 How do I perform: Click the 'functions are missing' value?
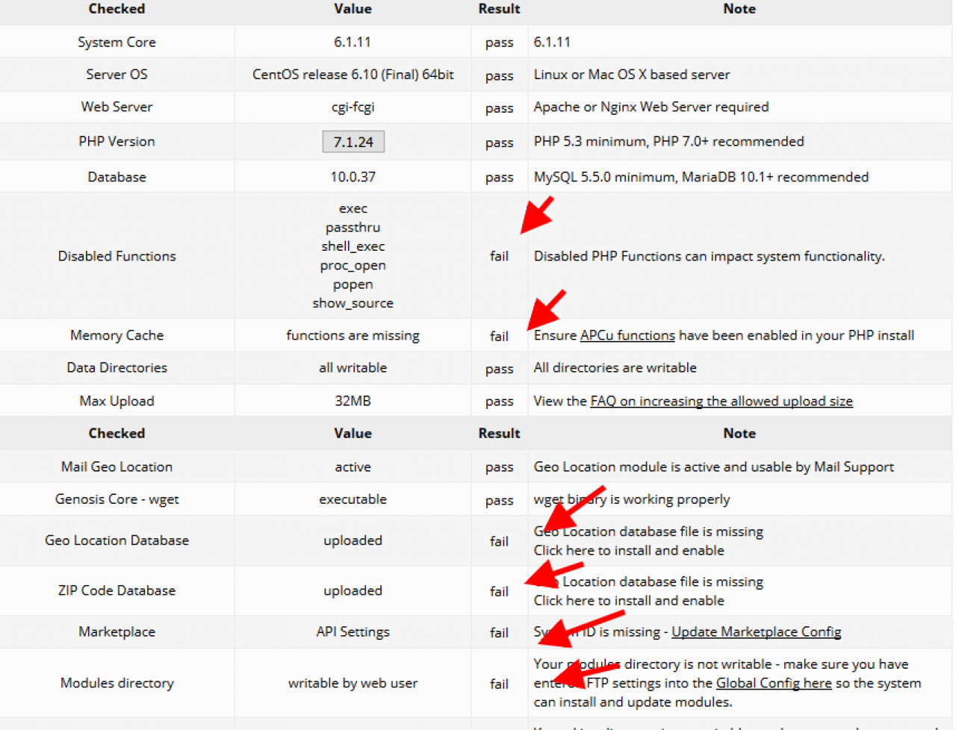(353, 335)
